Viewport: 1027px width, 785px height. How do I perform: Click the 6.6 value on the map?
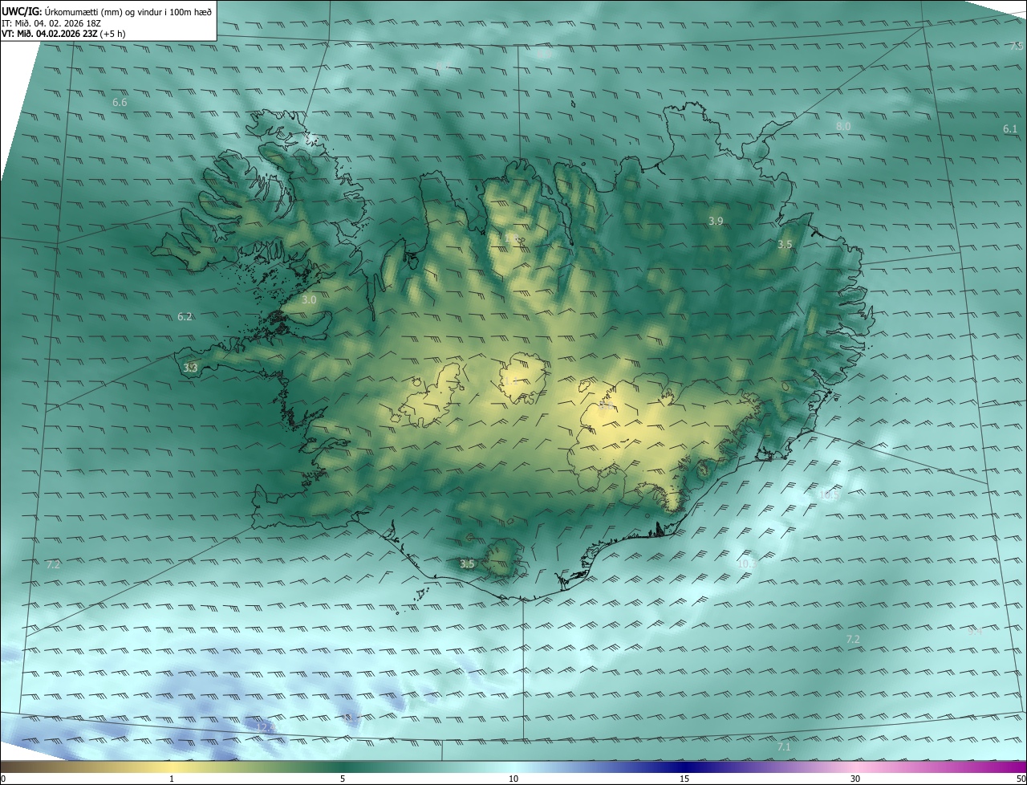click(x=120, y=103)
